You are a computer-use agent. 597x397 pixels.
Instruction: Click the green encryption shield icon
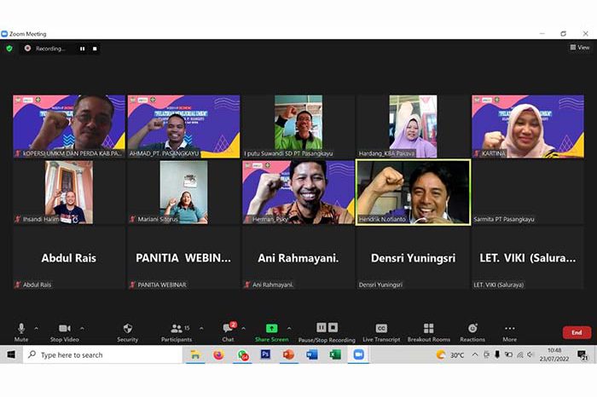click(9, 49)
